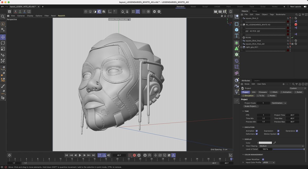Expand the Light_grp_02.1 hierarchy

click(x=242, y=47)
